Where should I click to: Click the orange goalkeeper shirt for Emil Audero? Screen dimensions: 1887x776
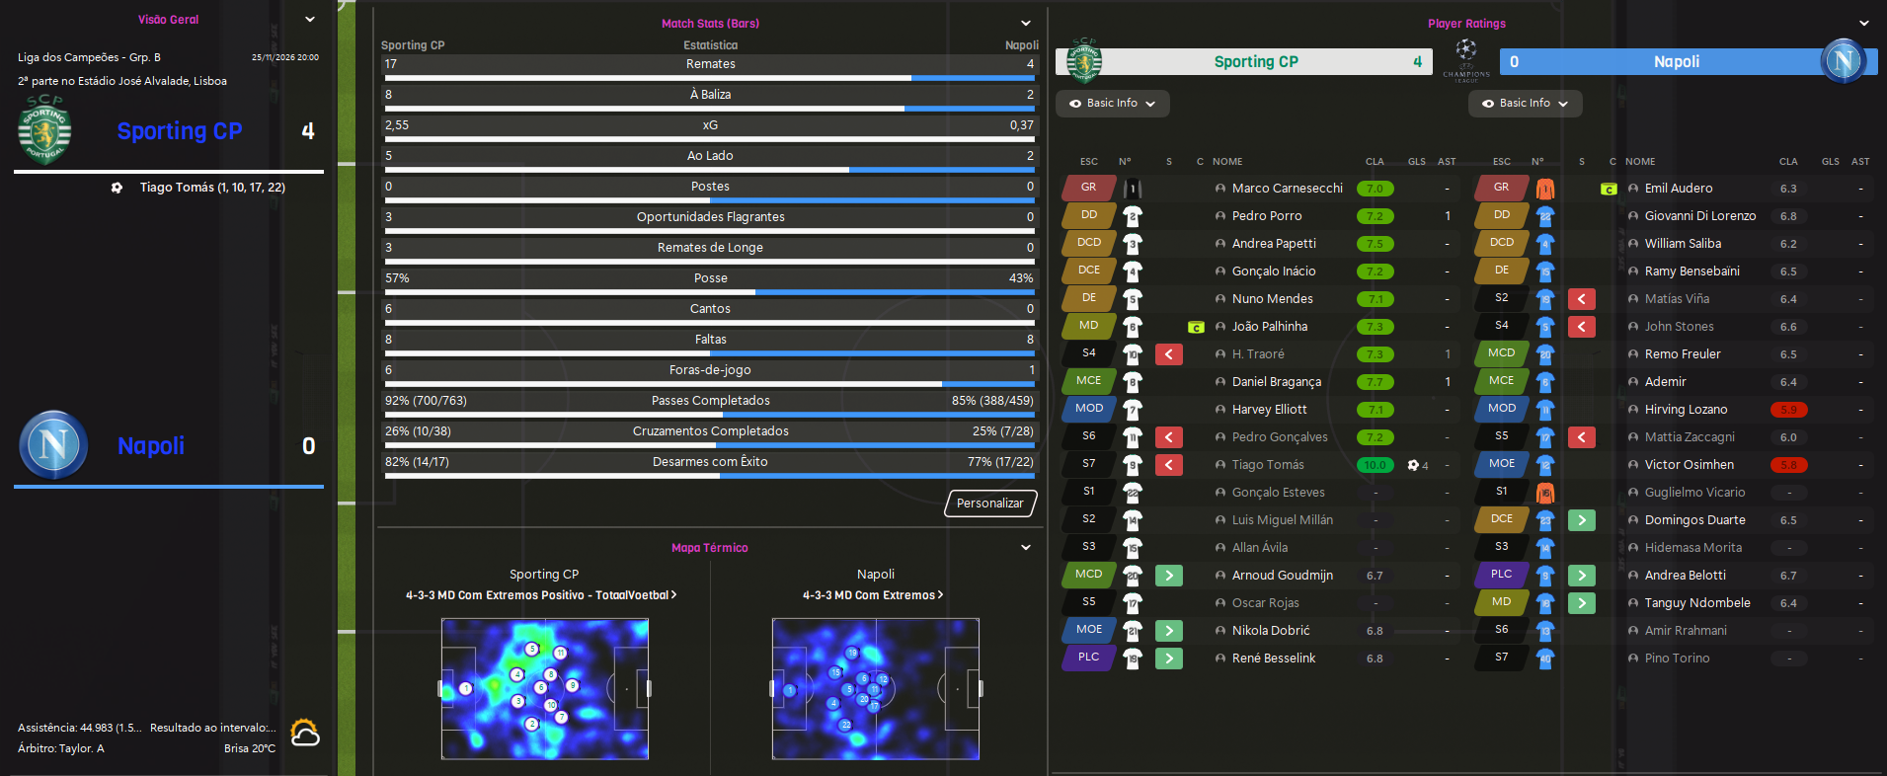pyautogui.click(x=1545, y=188)
